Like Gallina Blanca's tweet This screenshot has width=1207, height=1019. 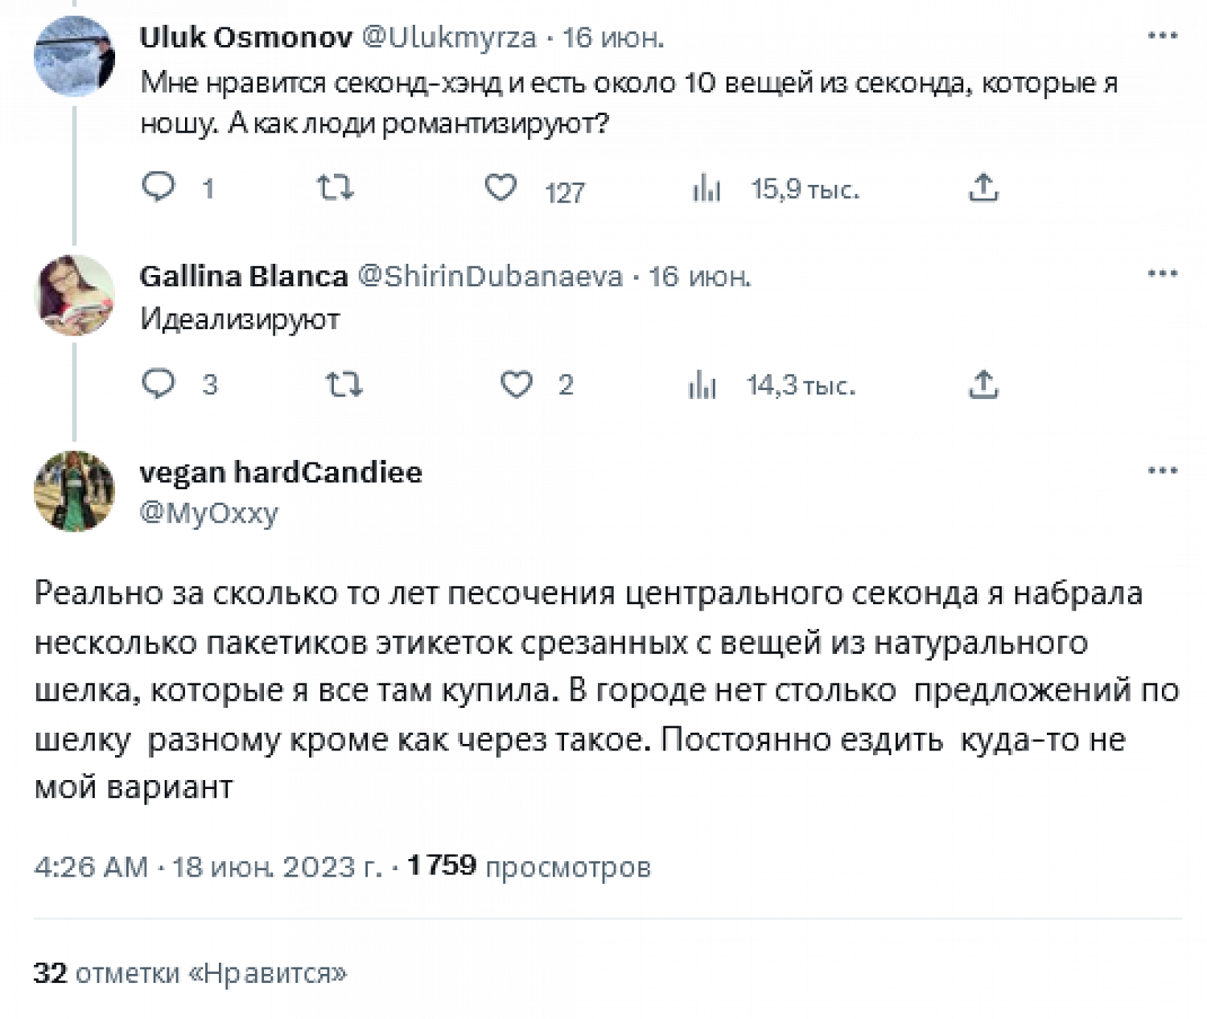tap(517, 384)
